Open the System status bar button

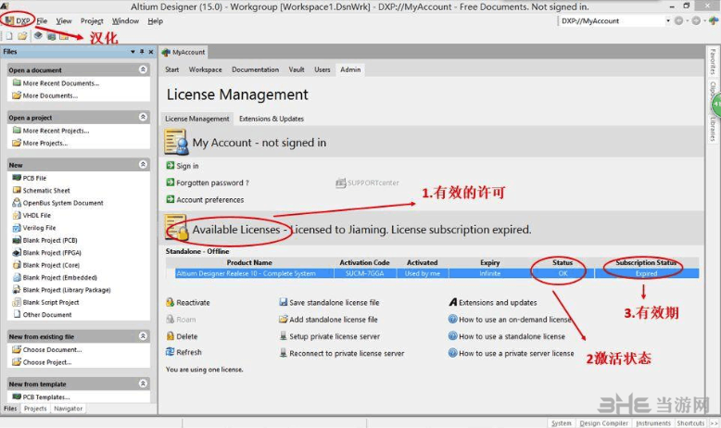(561, 423)
